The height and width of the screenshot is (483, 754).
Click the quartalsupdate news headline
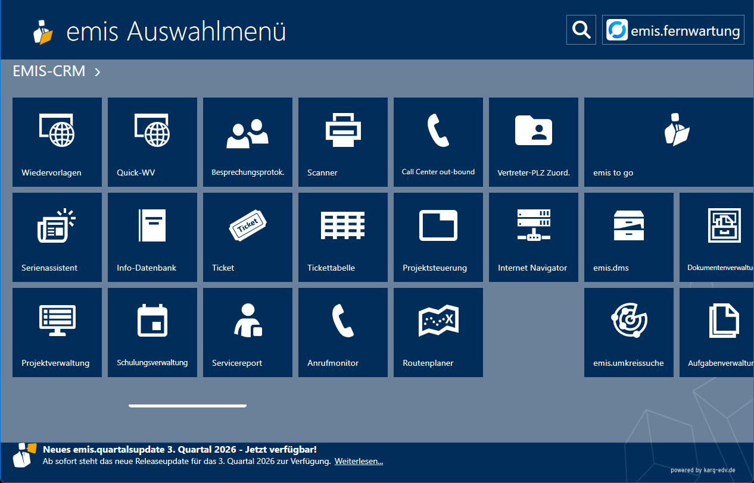click(180, 449)
